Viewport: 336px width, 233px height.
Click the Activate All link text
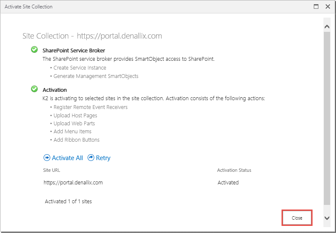coord(67,158)
